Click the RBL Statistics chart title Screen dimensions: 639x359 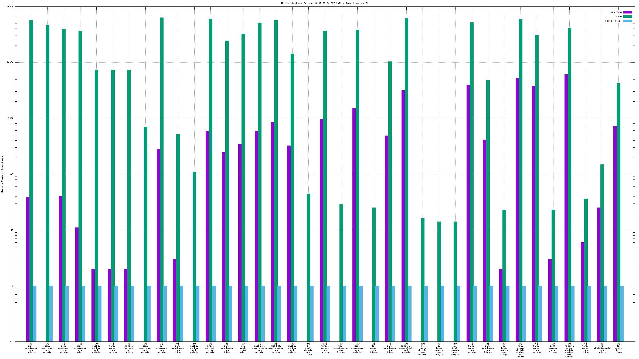coord(324,3)
